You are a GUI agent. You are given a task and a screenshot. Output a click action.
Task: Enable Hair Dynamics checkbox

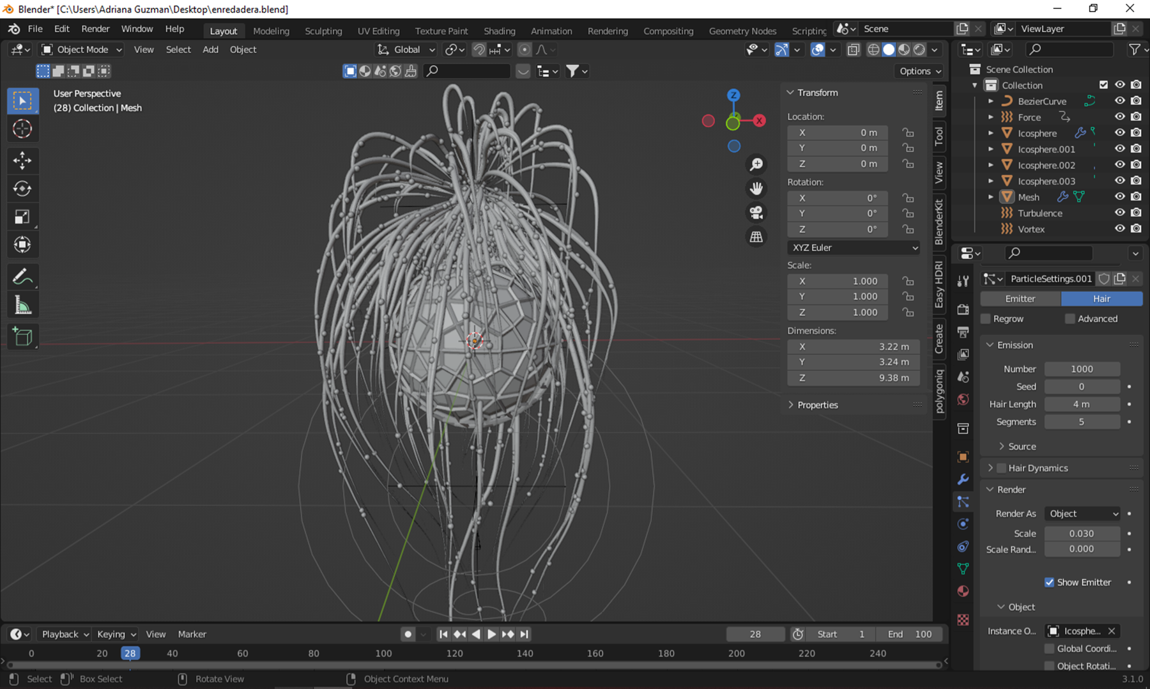[1002, 468]
